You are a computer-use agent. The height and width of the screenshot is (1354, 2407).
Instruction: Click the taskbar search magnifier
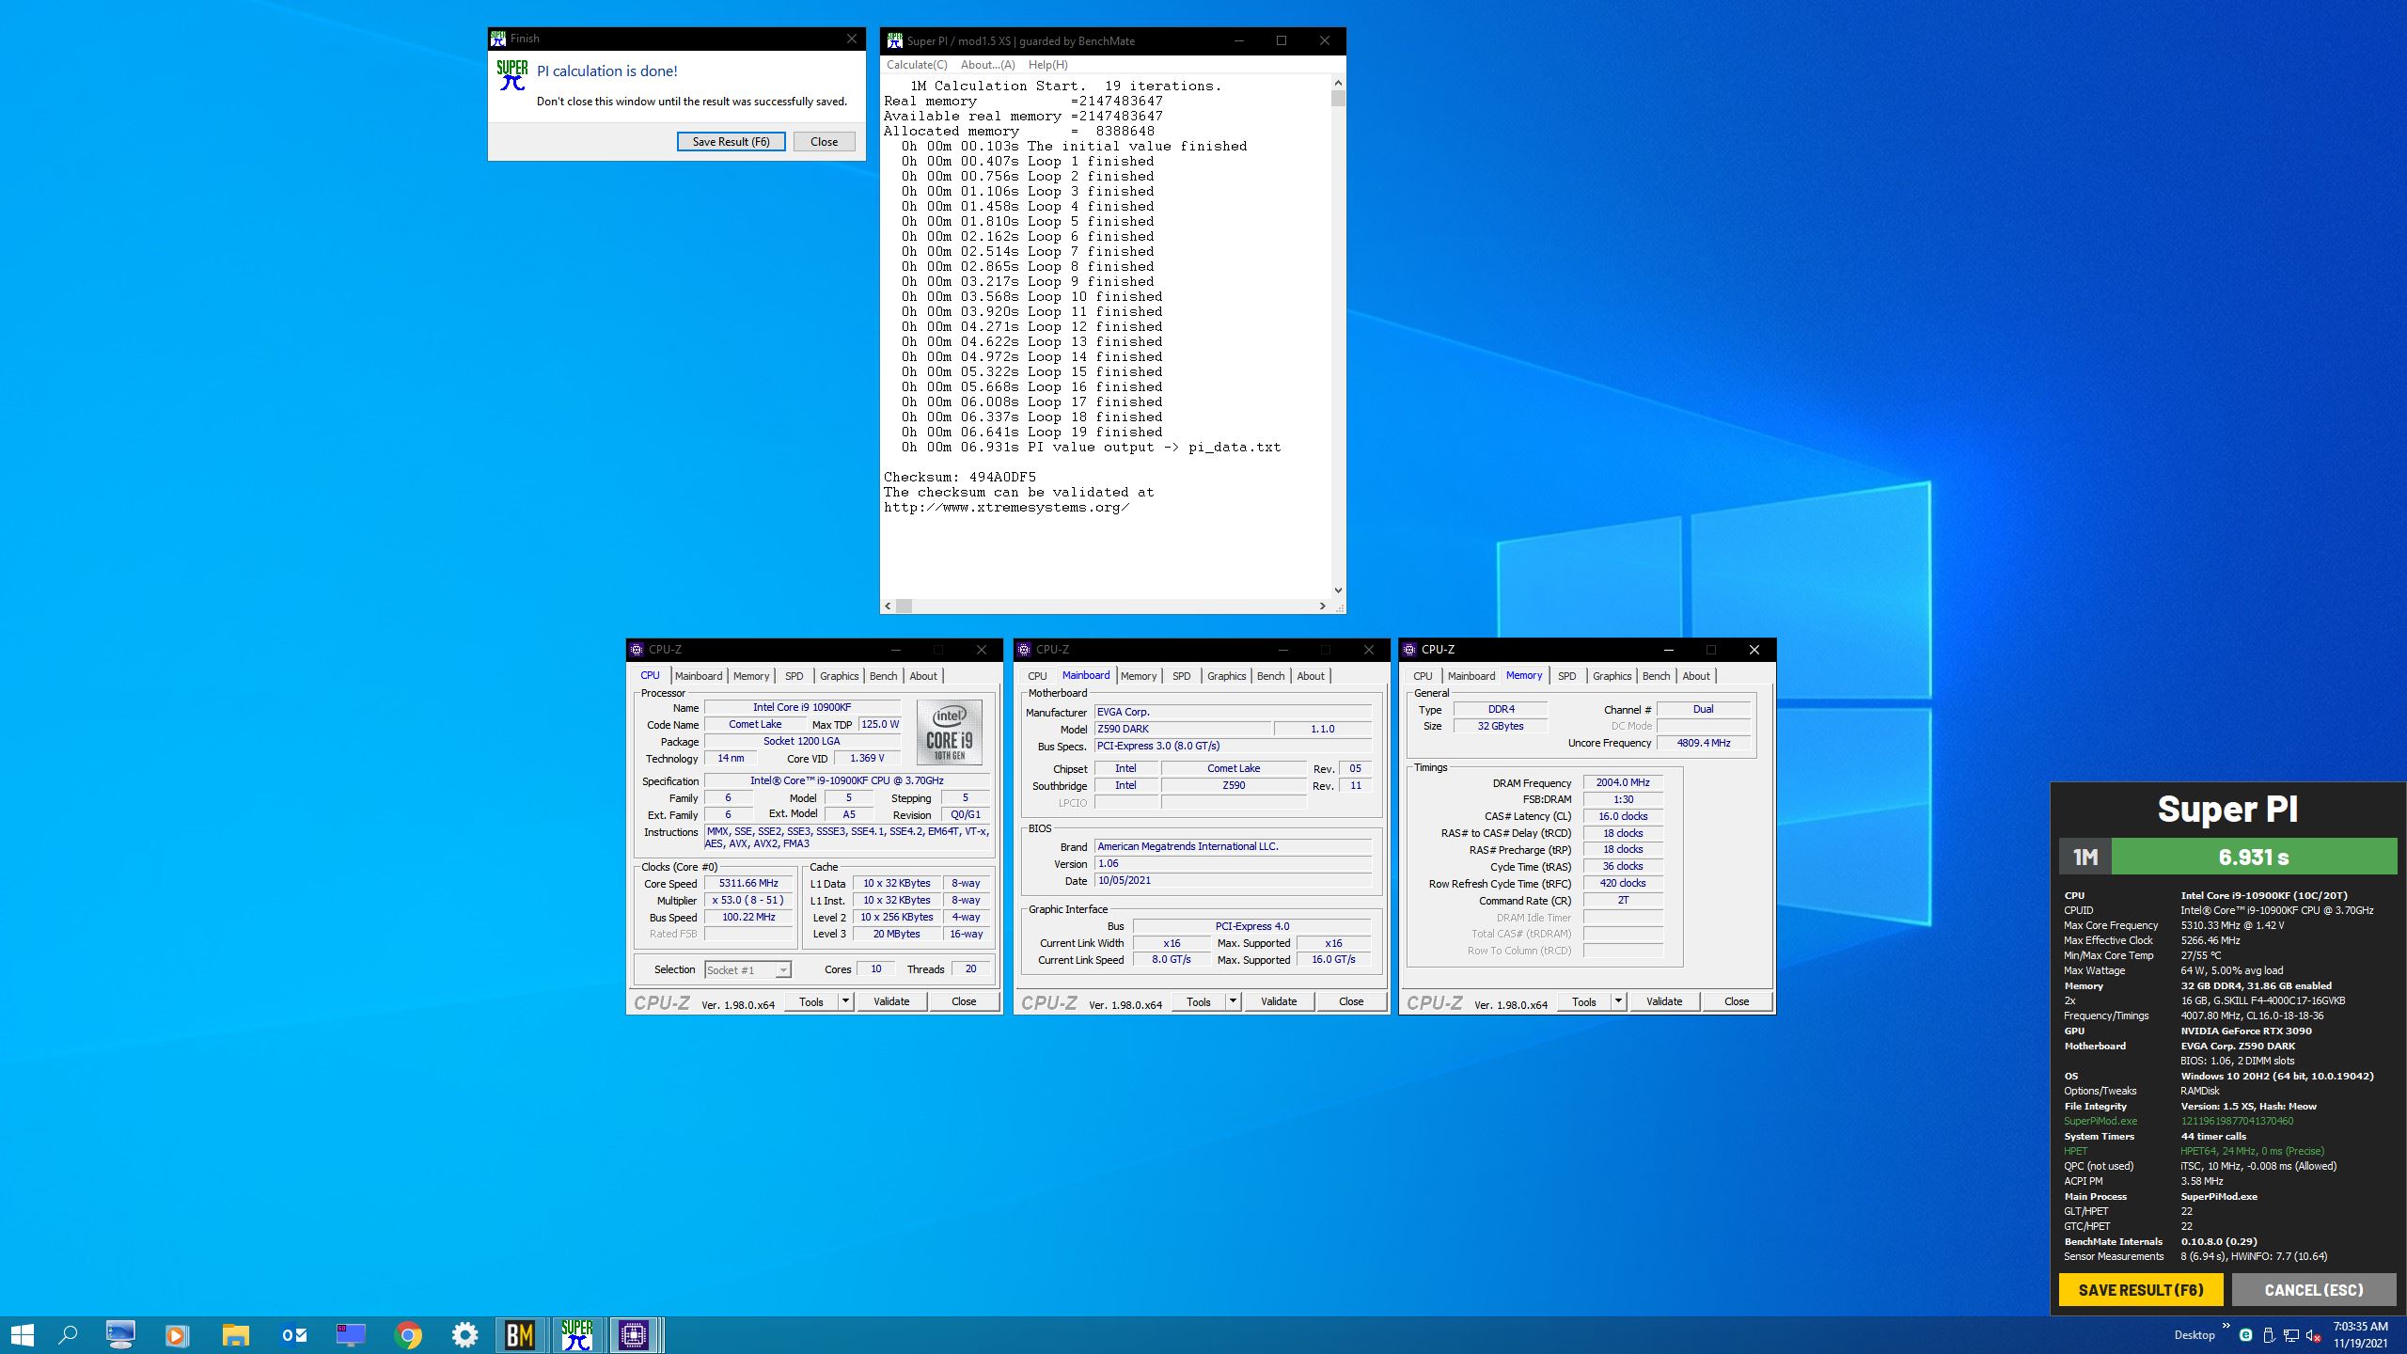click(68, 1334)
